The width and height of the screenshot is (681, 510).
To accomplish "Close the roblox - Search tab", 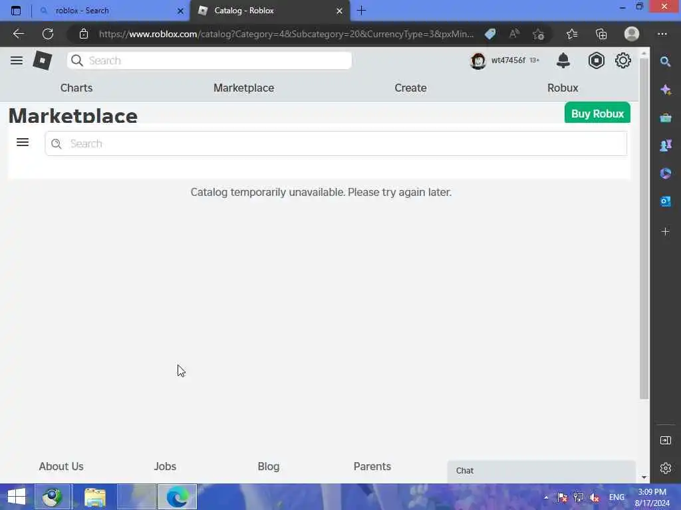I will [180, 11].
